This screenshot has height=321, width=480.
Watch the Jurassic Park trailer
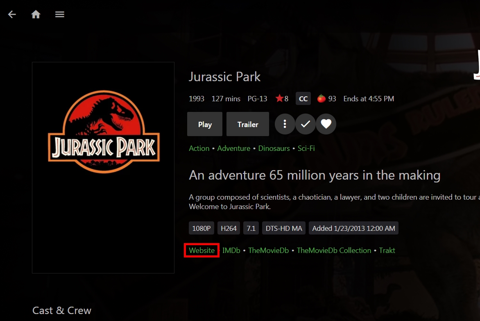[248, 124]
